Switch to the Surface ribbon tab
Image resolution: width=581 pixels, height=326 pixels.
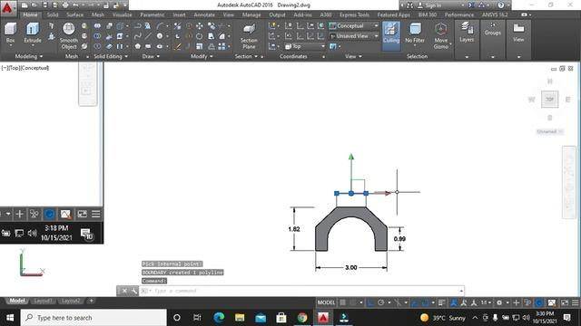click(74, 14)
